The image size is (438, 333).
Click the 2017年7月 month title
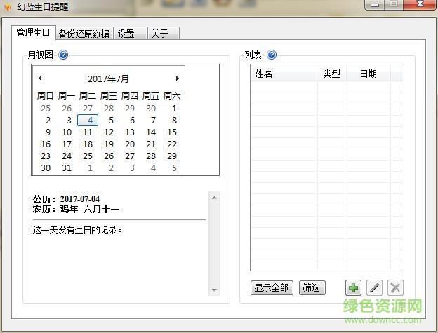click(108, 79)
